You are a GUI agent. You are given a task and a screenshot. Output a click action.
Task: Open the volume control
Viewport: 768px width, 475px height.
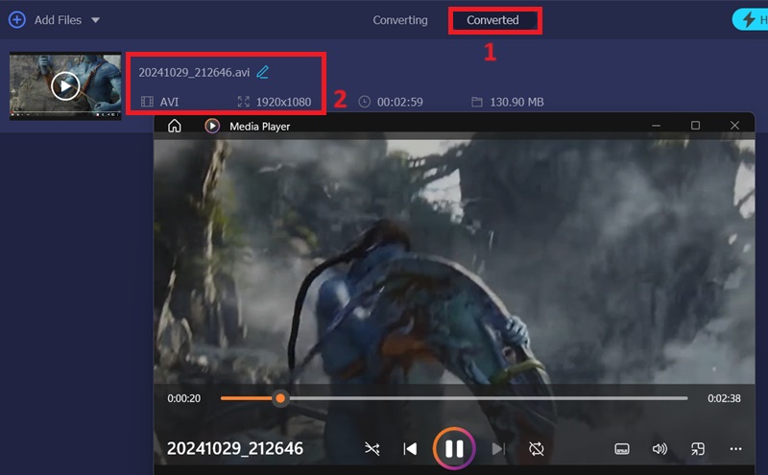pyautogui.click(x=660, y=448)
